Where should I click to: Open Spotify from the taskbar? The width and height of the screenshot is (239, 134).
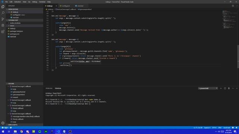click(x=40, y=131)
